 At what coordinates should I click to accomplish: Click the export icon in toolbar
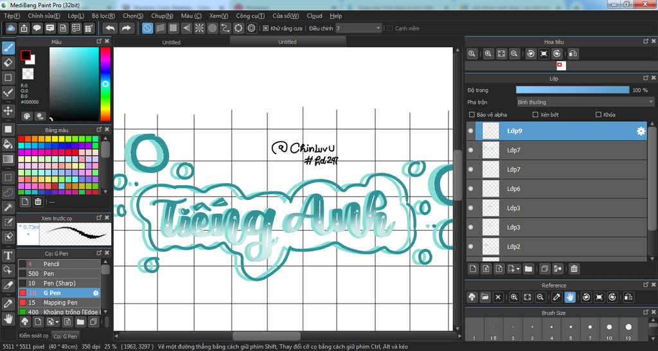[24, 28]
